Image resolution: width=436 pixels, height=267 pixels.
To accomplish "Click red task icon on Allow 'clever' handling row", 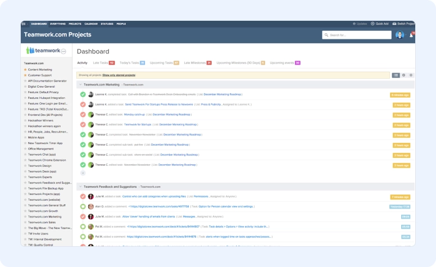I will tap(83, 216).
